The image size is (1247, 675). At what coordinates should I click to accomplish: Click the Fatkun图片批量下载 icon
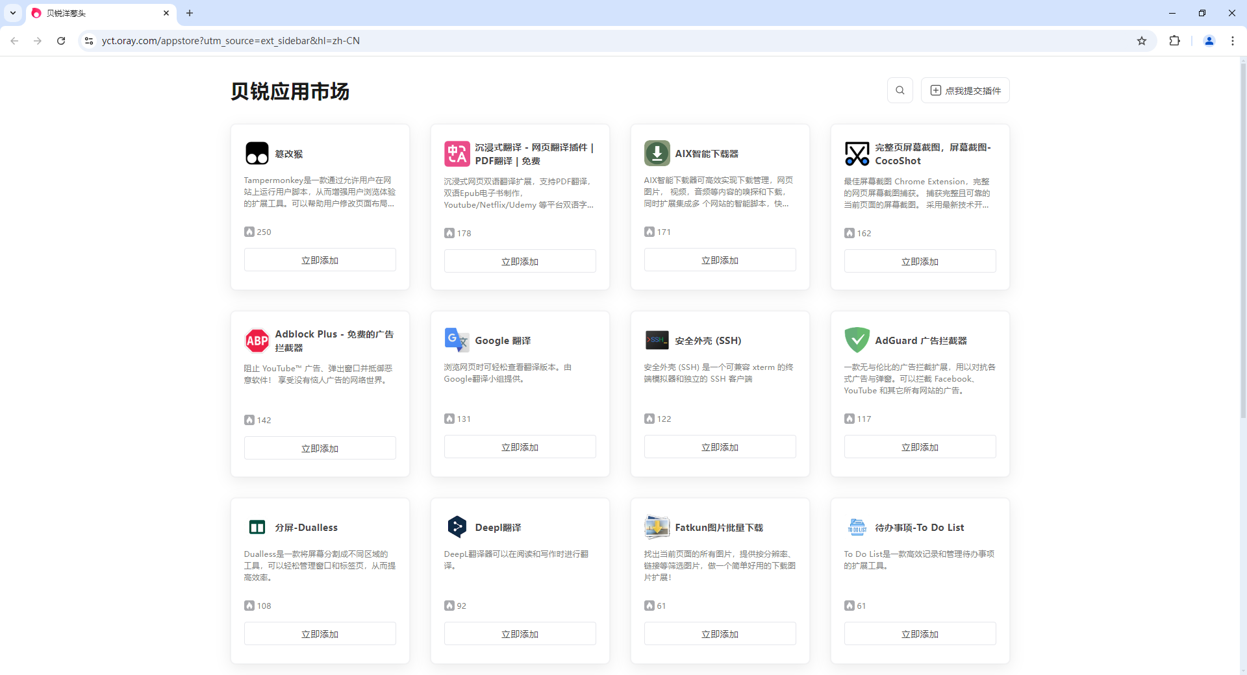pyautogui.click(x=657, y=527)
